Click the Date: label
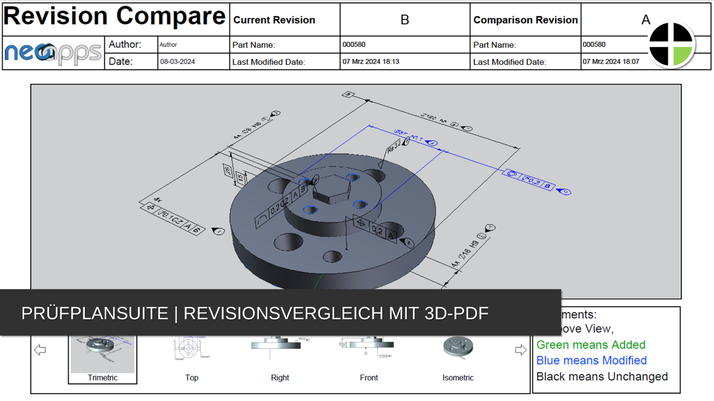Viewport: 714px width, 401px height. 121,61
